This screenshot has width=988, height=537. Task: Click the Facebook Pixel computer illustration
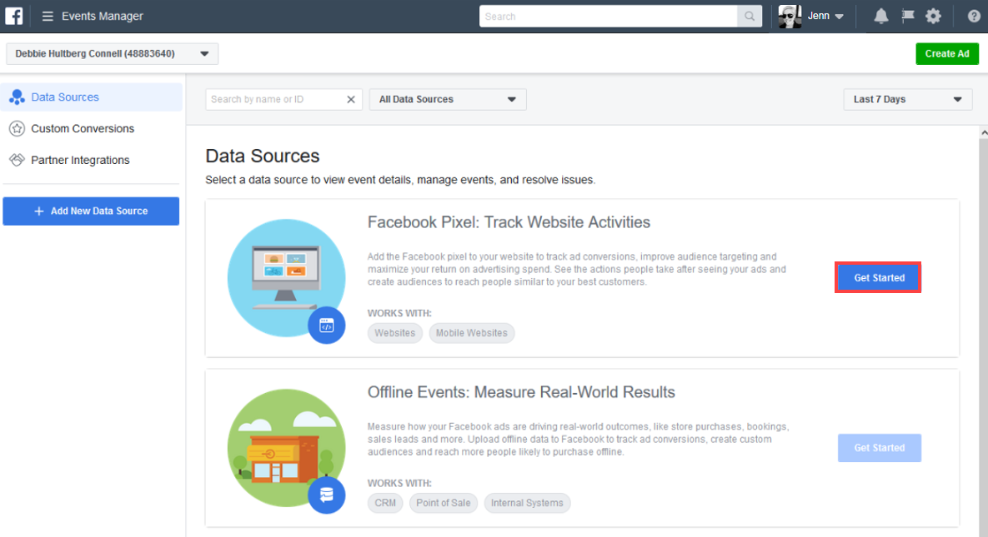tap(286, 277)
